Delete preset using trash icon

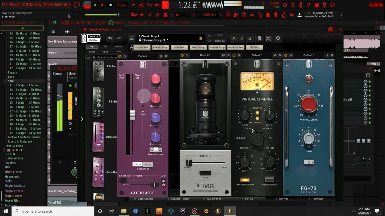(259, 38)
